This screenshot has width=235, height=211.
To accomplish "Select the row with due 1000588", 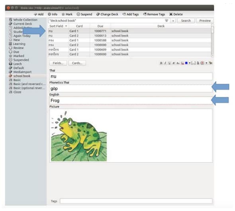I will (129, 40).
